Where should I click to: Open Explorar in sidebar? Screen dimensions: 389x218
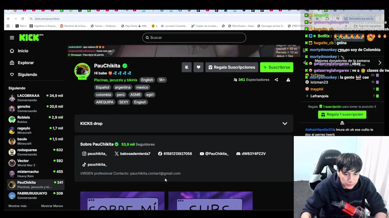point(26,63)
